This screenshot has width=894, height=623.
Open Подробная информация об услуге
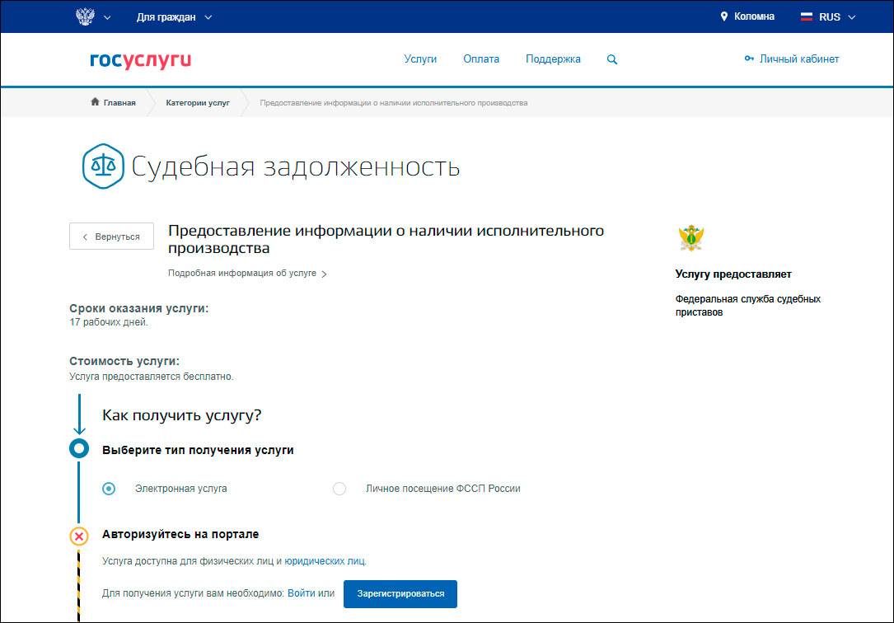[x=241, y=273]
